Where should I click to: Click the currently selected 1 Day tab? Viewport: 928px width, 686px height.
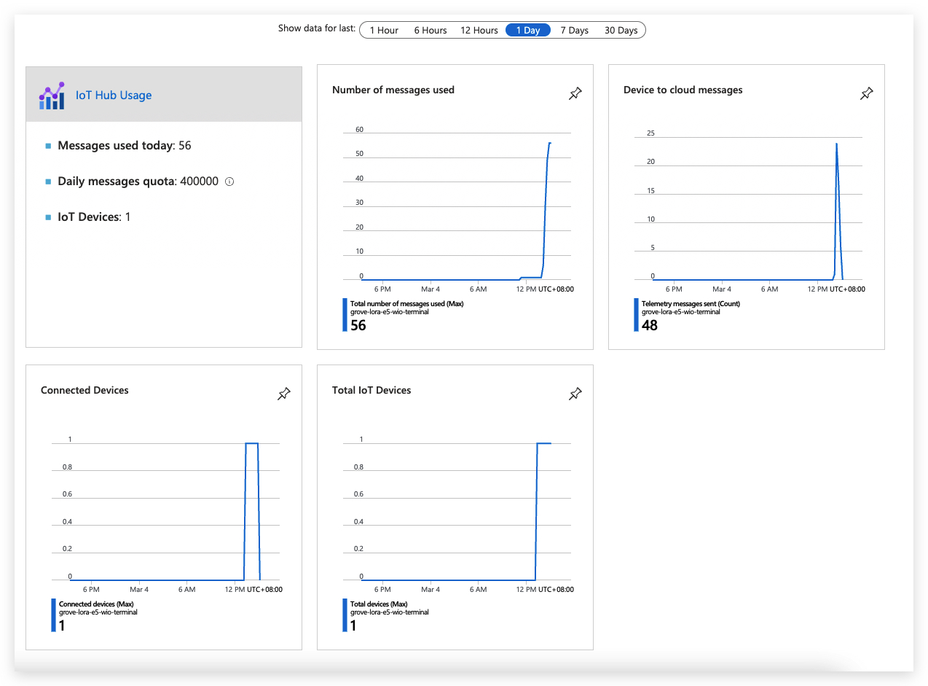527,30
